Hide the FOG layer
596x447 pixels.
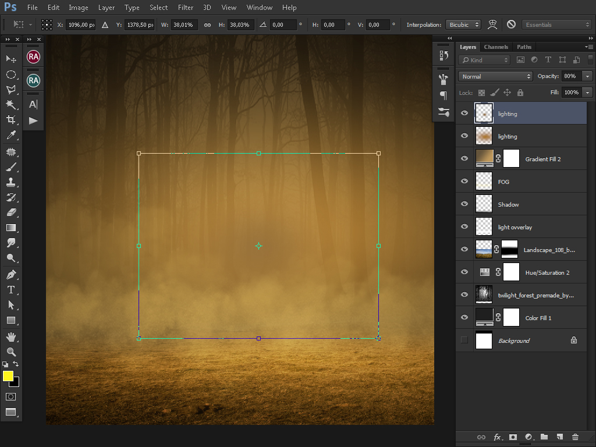[464, 181]
